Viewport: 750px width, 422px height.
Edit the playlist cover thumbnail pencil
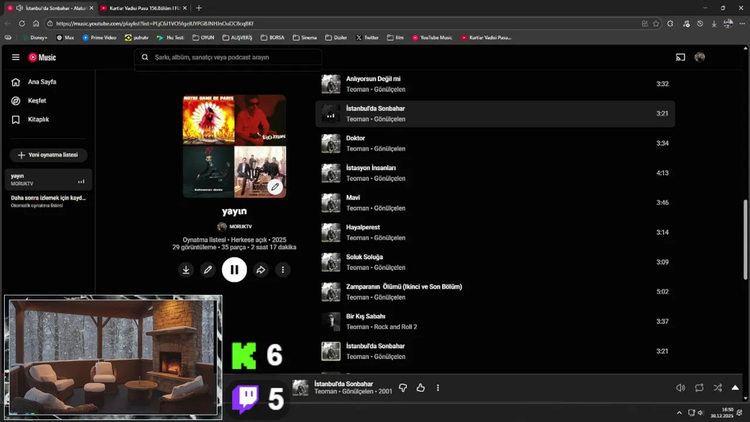tap(275, 187)
